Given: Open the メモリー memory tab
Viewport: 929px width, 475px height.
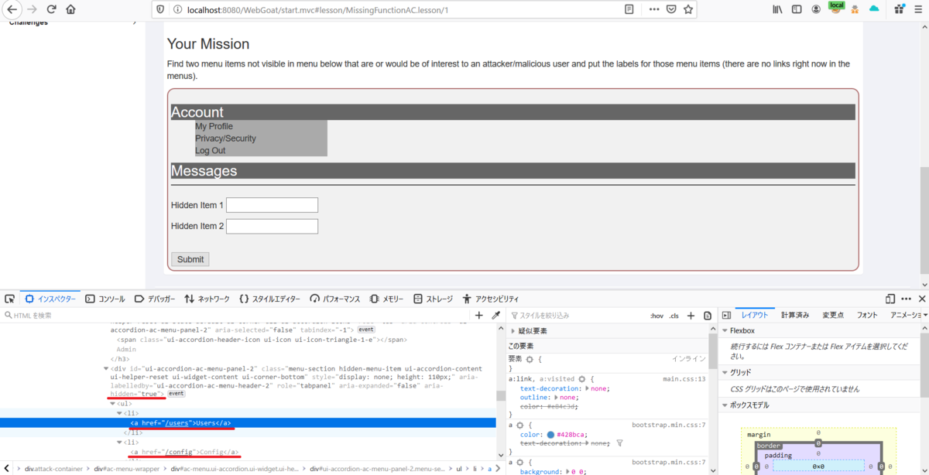Looking at the screenshot, I should pos(387,299).
